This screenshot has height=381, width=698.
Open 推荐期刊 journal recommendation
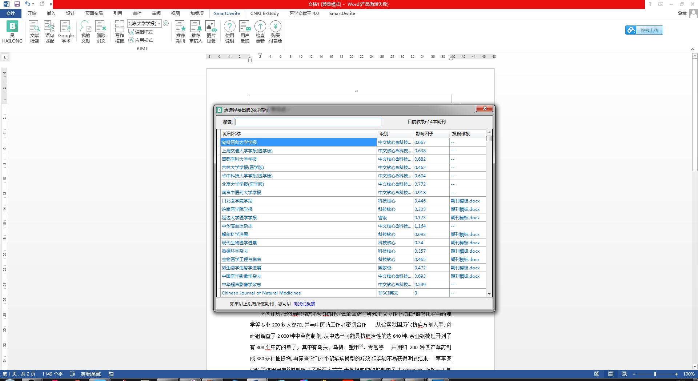[181, 32]
